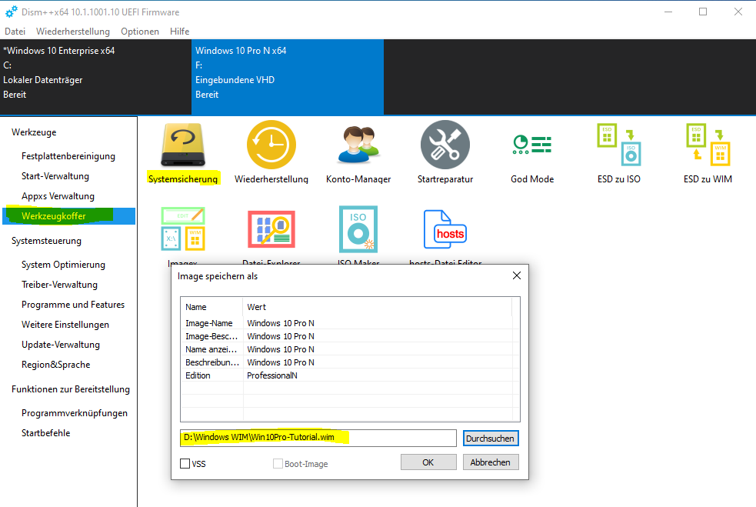The width and height of the screenshot is (756, 507).
Task: Maximize the Dism++ window
Action: pos(703,12)
